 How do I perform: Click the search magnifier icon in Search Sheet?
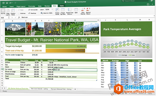[123, 1]
